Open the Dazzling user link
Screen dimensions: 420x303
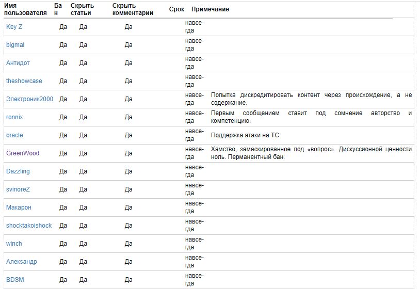[x=18, y=171]
